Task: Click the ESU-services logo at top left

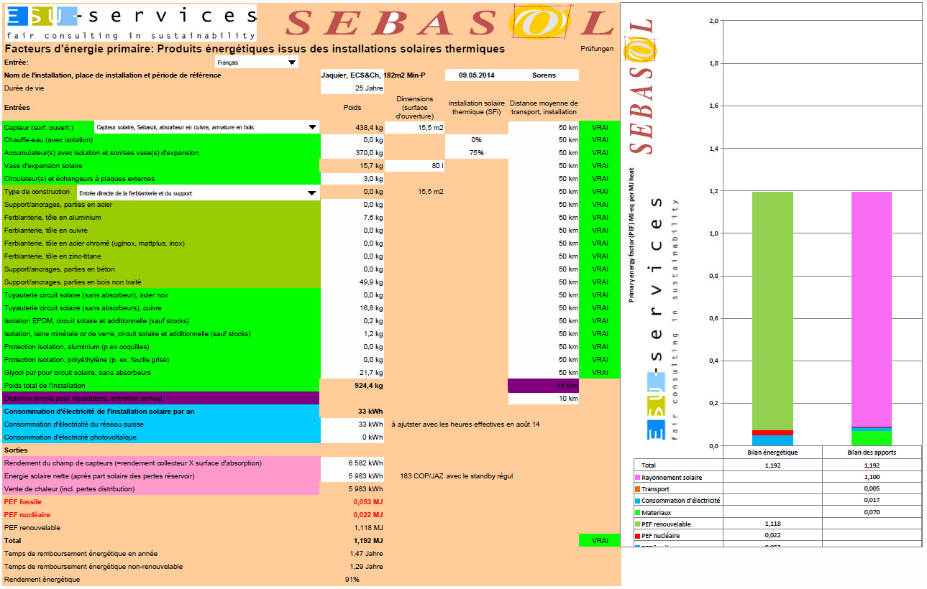Action: coord(131,23)
